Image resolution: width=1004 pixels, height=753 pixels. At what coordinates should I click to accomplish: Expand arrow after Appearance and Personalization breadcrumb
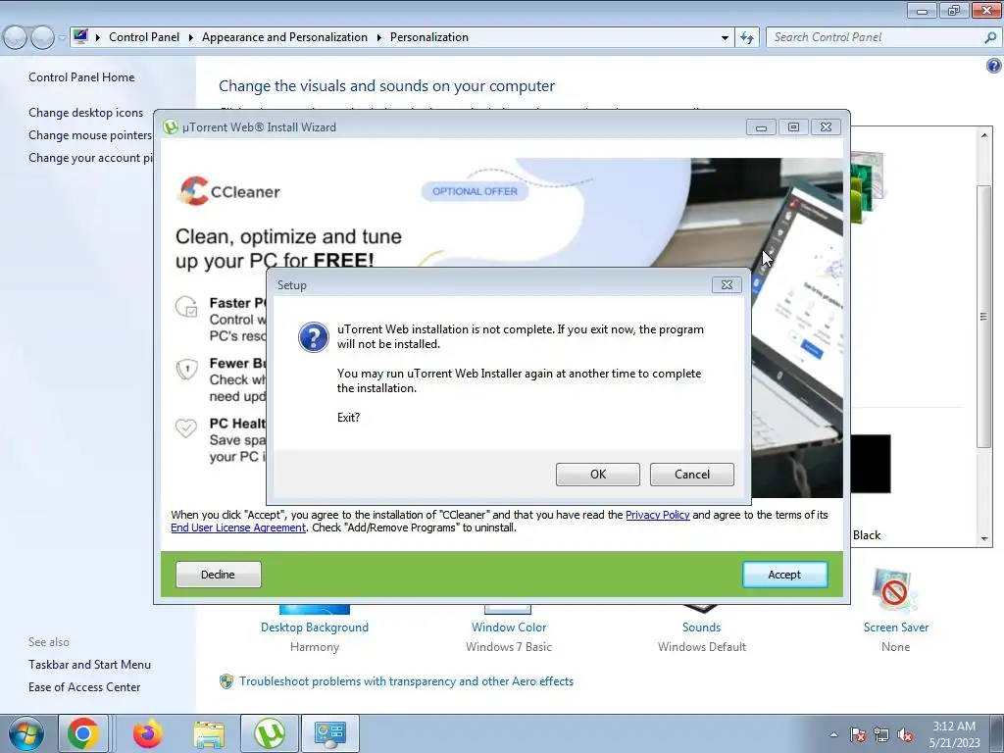pos(379,38)
